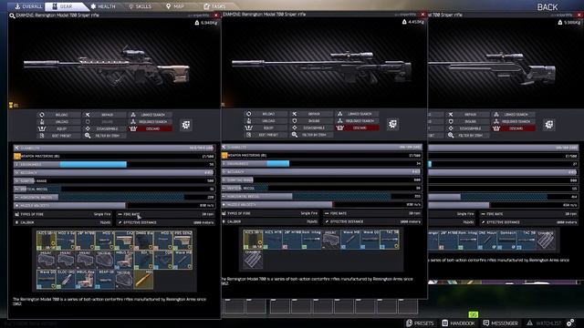Viewport: 584px width, 328px height.
Task: Click the Discard label in middle window
Action: pyautogui.click(x=360, y=128)
